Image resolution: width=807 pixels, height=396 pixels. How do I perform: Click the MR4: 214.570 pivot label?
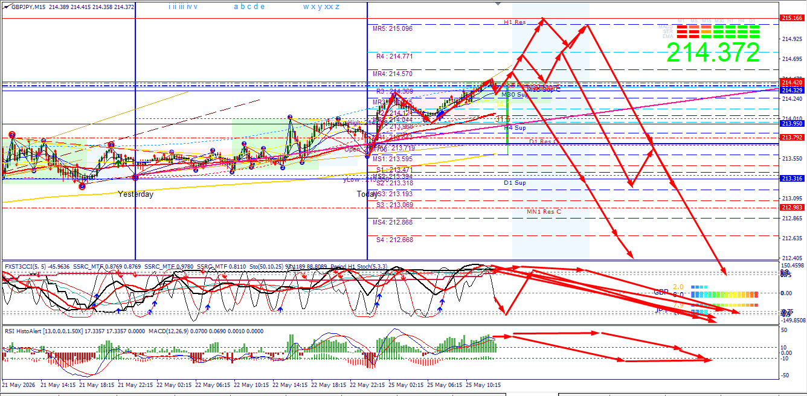pyautogui.click(x=392, y=74)
